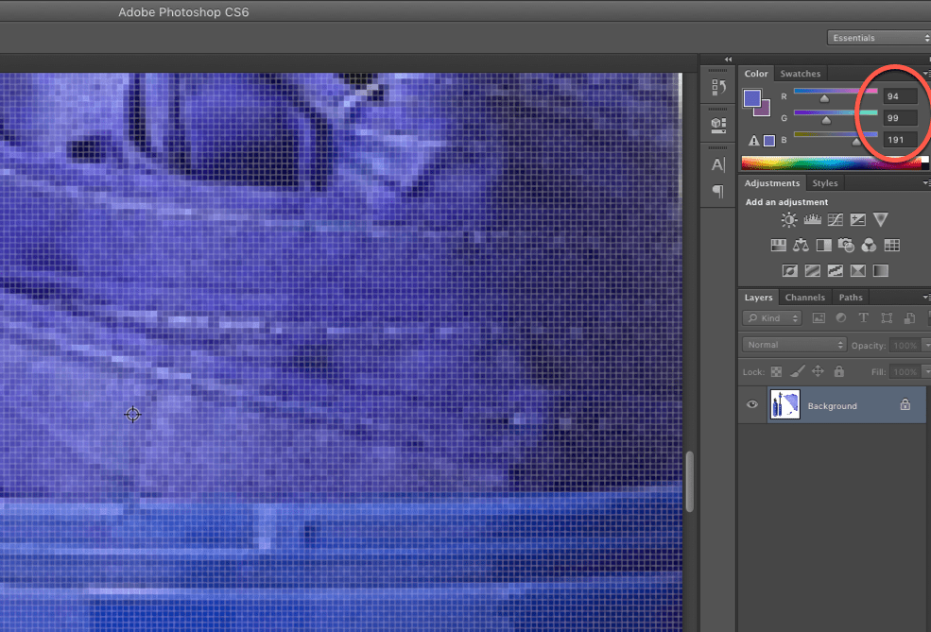This screenshot has height=632, width=931.
Task: Open the History panel icon
Action: [717, 88]
